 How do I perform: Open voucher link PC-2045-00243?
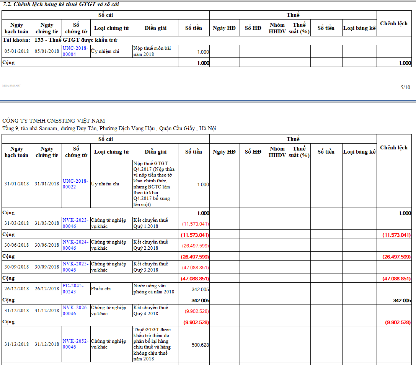73,288
